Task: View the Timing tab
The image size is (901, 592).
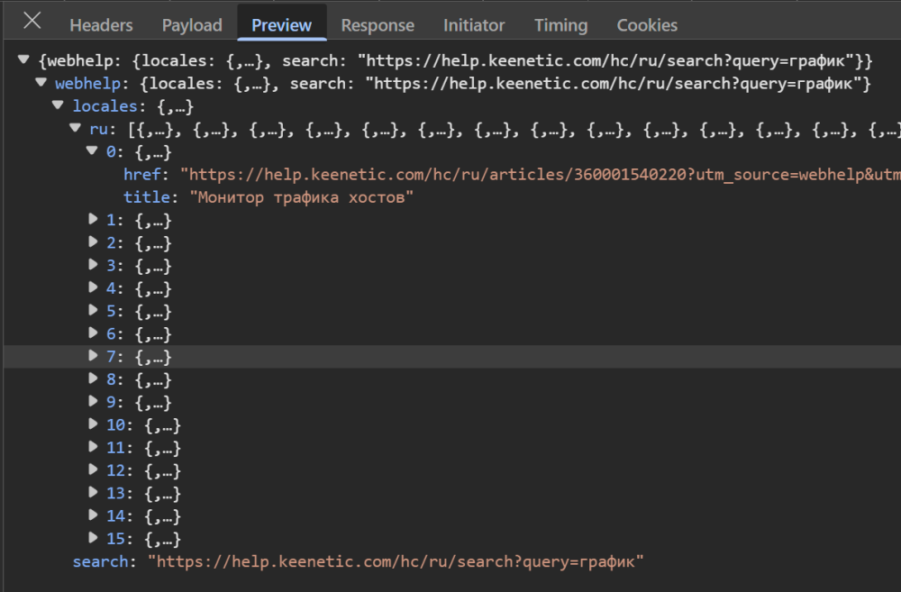Action: pyautogui.click(x=560, y=25)
